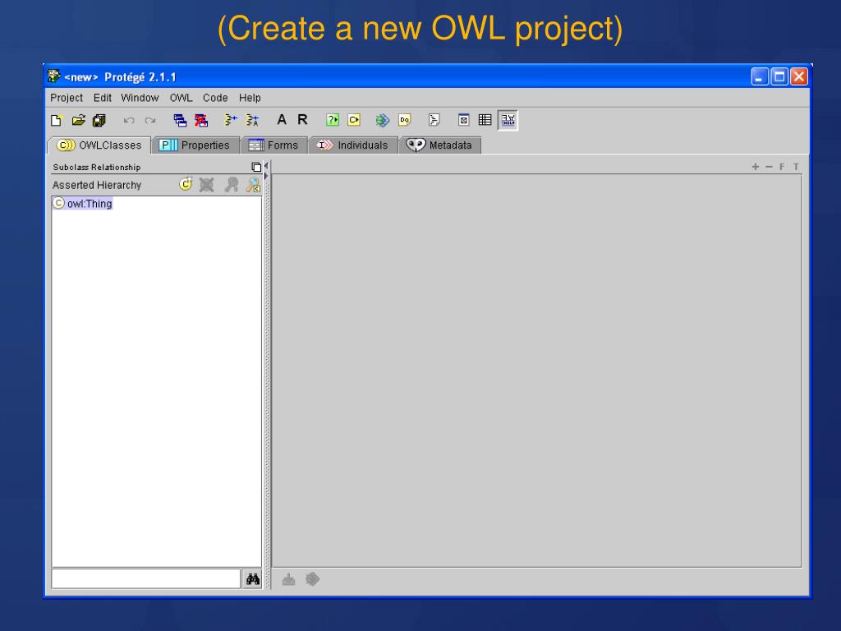This screenshot has width=841, height=631.
Task: Expand the left panel with the right splitter arrow
Action: coord(266,176)
